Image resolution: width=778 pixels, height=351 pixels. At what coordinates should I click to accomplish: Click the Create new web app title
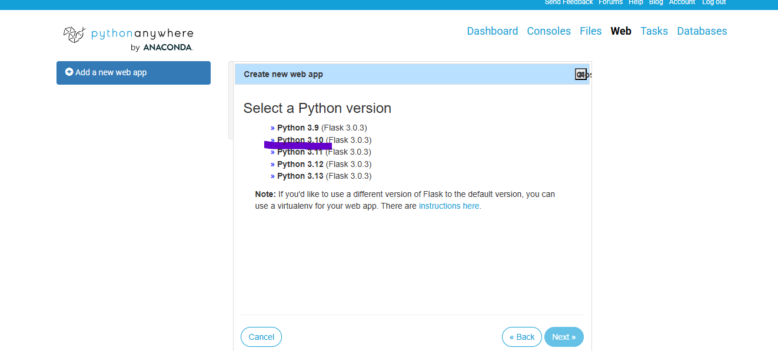click(283, 74)
